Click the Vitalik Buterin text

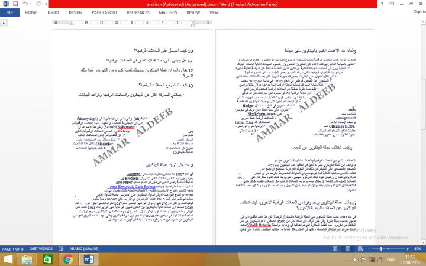coord(259,225)
